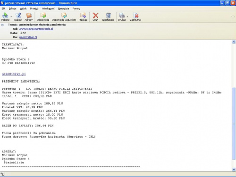Viewport: 236px width, 177px height.
Task: Click the status bar connection icon
Action: [2, 174]
